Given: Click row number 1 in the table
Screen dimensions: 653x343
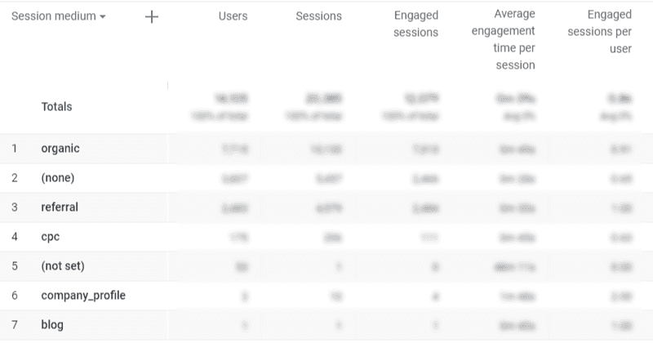Looking at the screenshot, I should (x=14, y=149).
